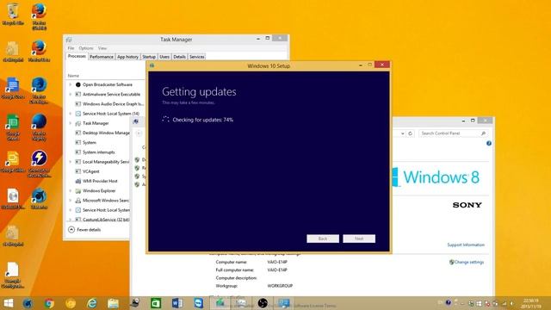
Task: Click the help icon in System window
Action: (x=489, y=144)
